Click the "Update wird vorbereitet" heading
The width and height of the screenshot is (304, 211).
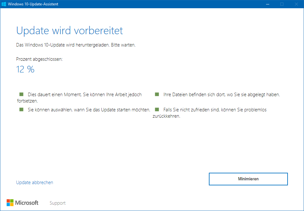pyautogui.click(x=70, y=31)
